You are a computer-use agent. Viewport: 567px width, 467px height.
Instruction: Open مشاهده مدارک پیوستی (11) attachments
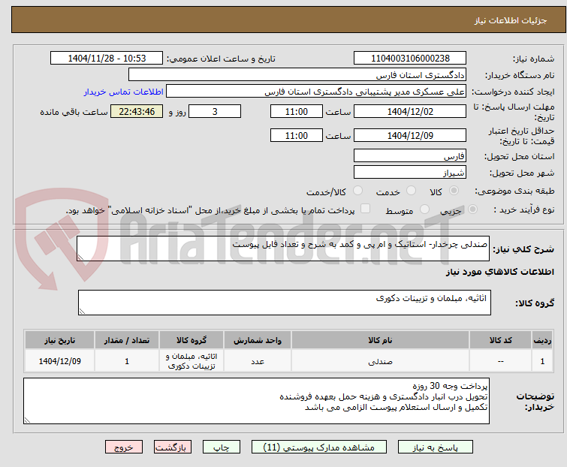pyautogui.click(x=319, y=447)
